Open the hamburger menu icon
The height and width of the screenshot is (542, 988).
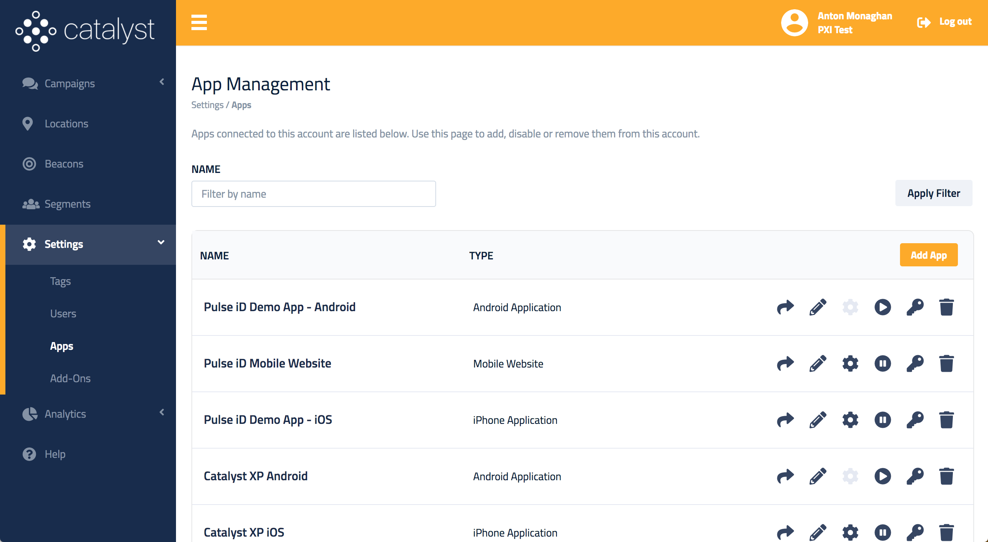point(199,22)
